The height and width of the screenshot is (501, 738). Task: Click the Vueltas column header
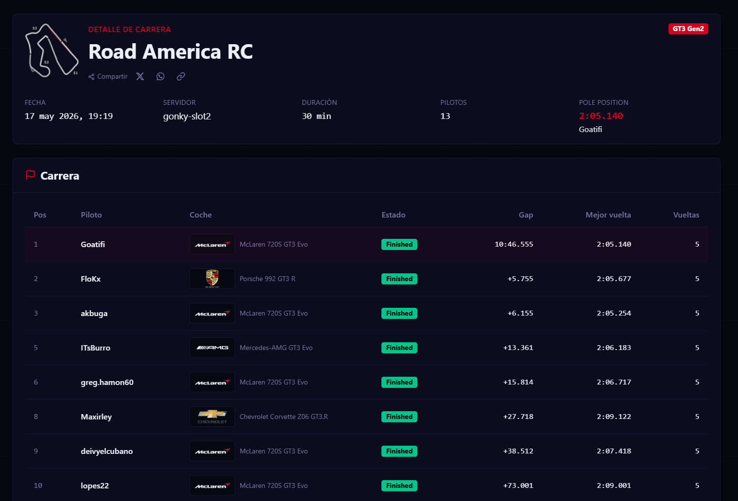(x=686, y=215)
